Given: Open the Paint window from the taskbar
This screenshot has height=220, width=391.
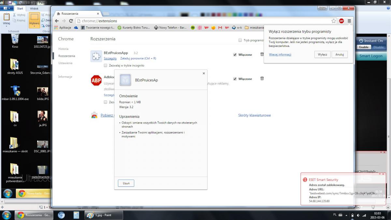Looking at the screenshot, I should tap(104, 215).
